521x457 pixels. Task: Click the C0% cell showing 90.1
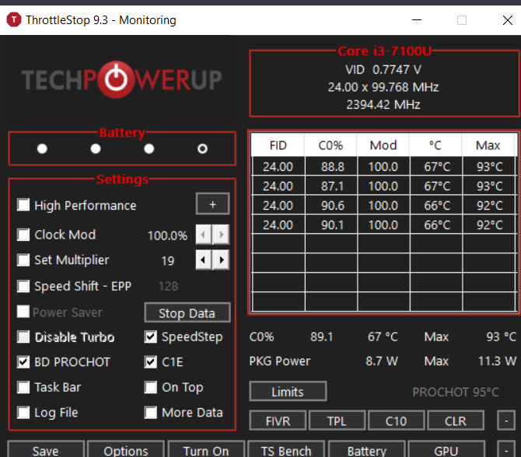[331, 225]
